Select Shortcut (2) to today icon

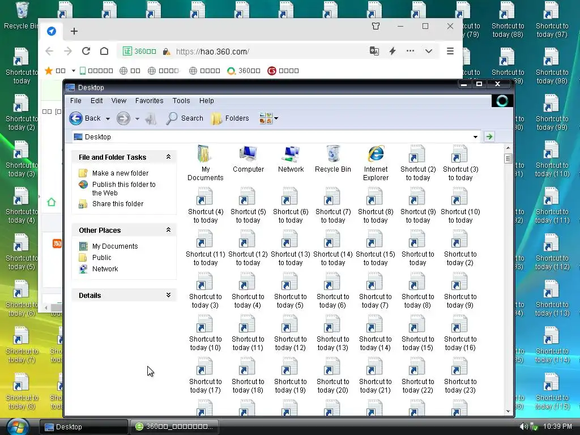[x=418, y=163]
